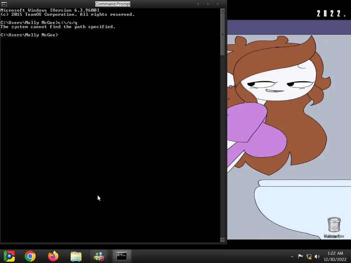Show hidden tray icons arrow
Viewport: 351px width, 263px height.
pyautogui.click(x=292, y=256)
